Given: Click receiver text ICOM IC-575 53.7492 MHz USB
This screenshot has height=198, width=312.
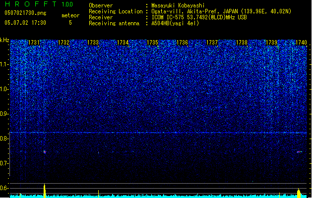Looking at the screenshot, I should (199, 17).
